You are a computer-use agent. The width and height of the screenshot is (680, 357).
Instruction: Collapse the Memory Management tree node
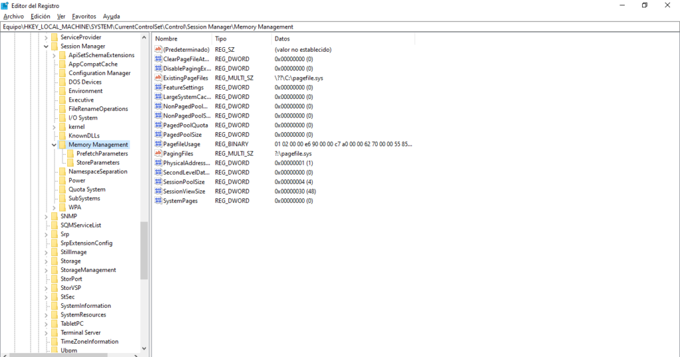pos(54,145)
